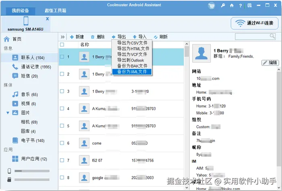Collapse sidebar with the >> chevron

click(x=62, y=37)
